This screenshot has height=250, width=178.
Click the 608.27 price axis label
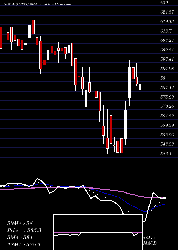coord(167,40)
